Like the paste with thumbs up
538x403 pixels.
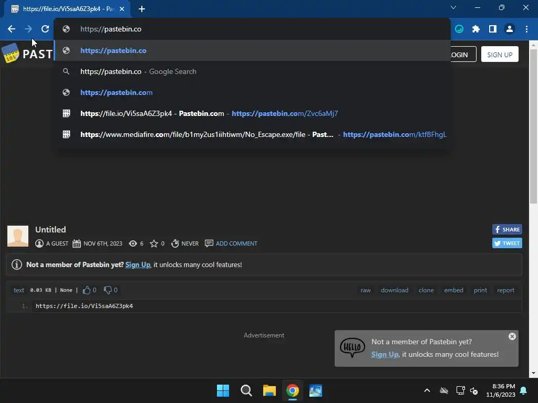pyautogui.click(x=87, y=290)
